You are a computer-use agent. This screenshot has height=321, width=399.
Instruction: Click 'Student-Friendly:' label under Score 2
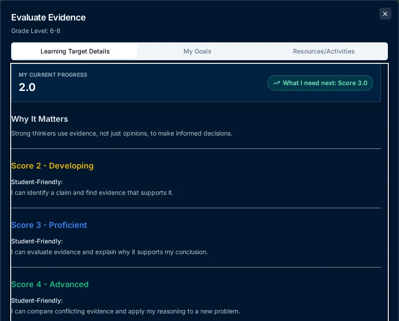(37, 182)
